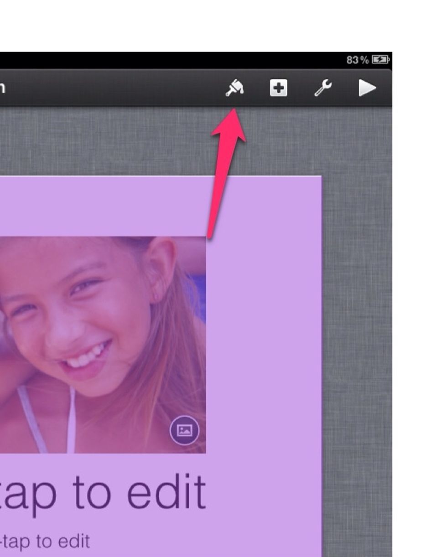This screenshot has width=447, height=557.
Task: Open the Format paintbrush menu
Action: [x=235, y=88]
